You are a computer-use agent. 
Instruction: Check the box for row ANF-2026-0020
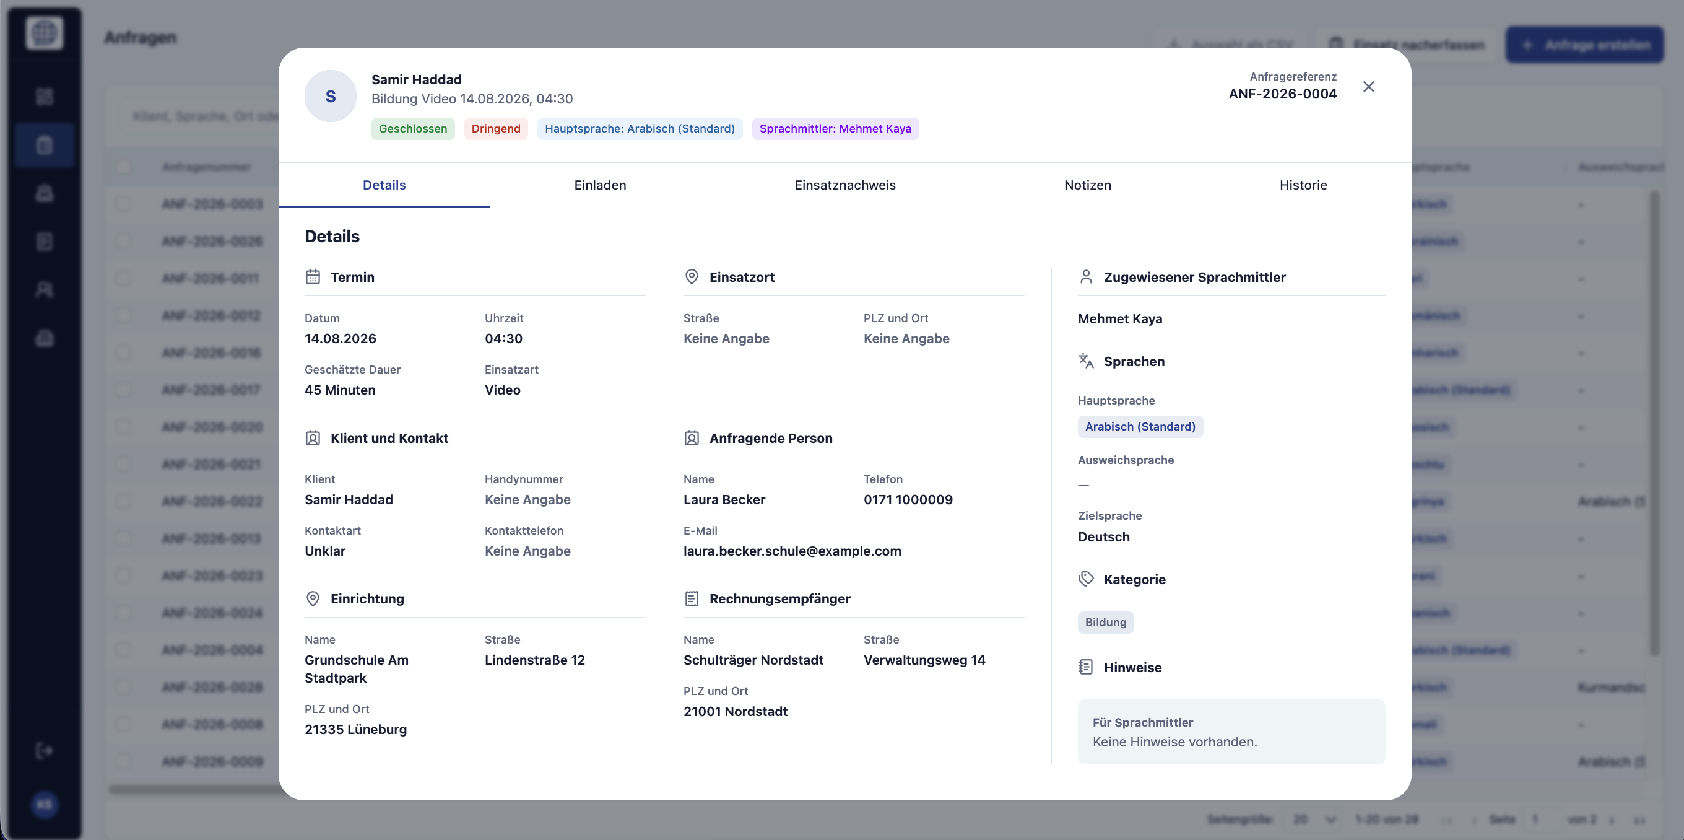pyautogui.click(x=123, y=427)
